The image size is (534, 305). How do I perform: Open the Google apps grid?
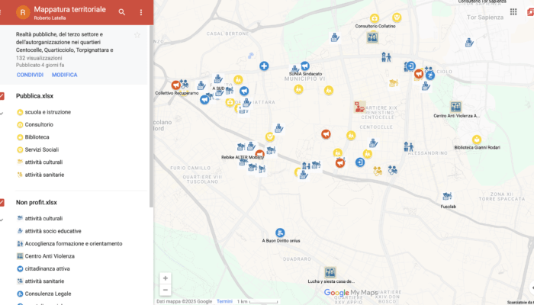click(x=513, y=12)
